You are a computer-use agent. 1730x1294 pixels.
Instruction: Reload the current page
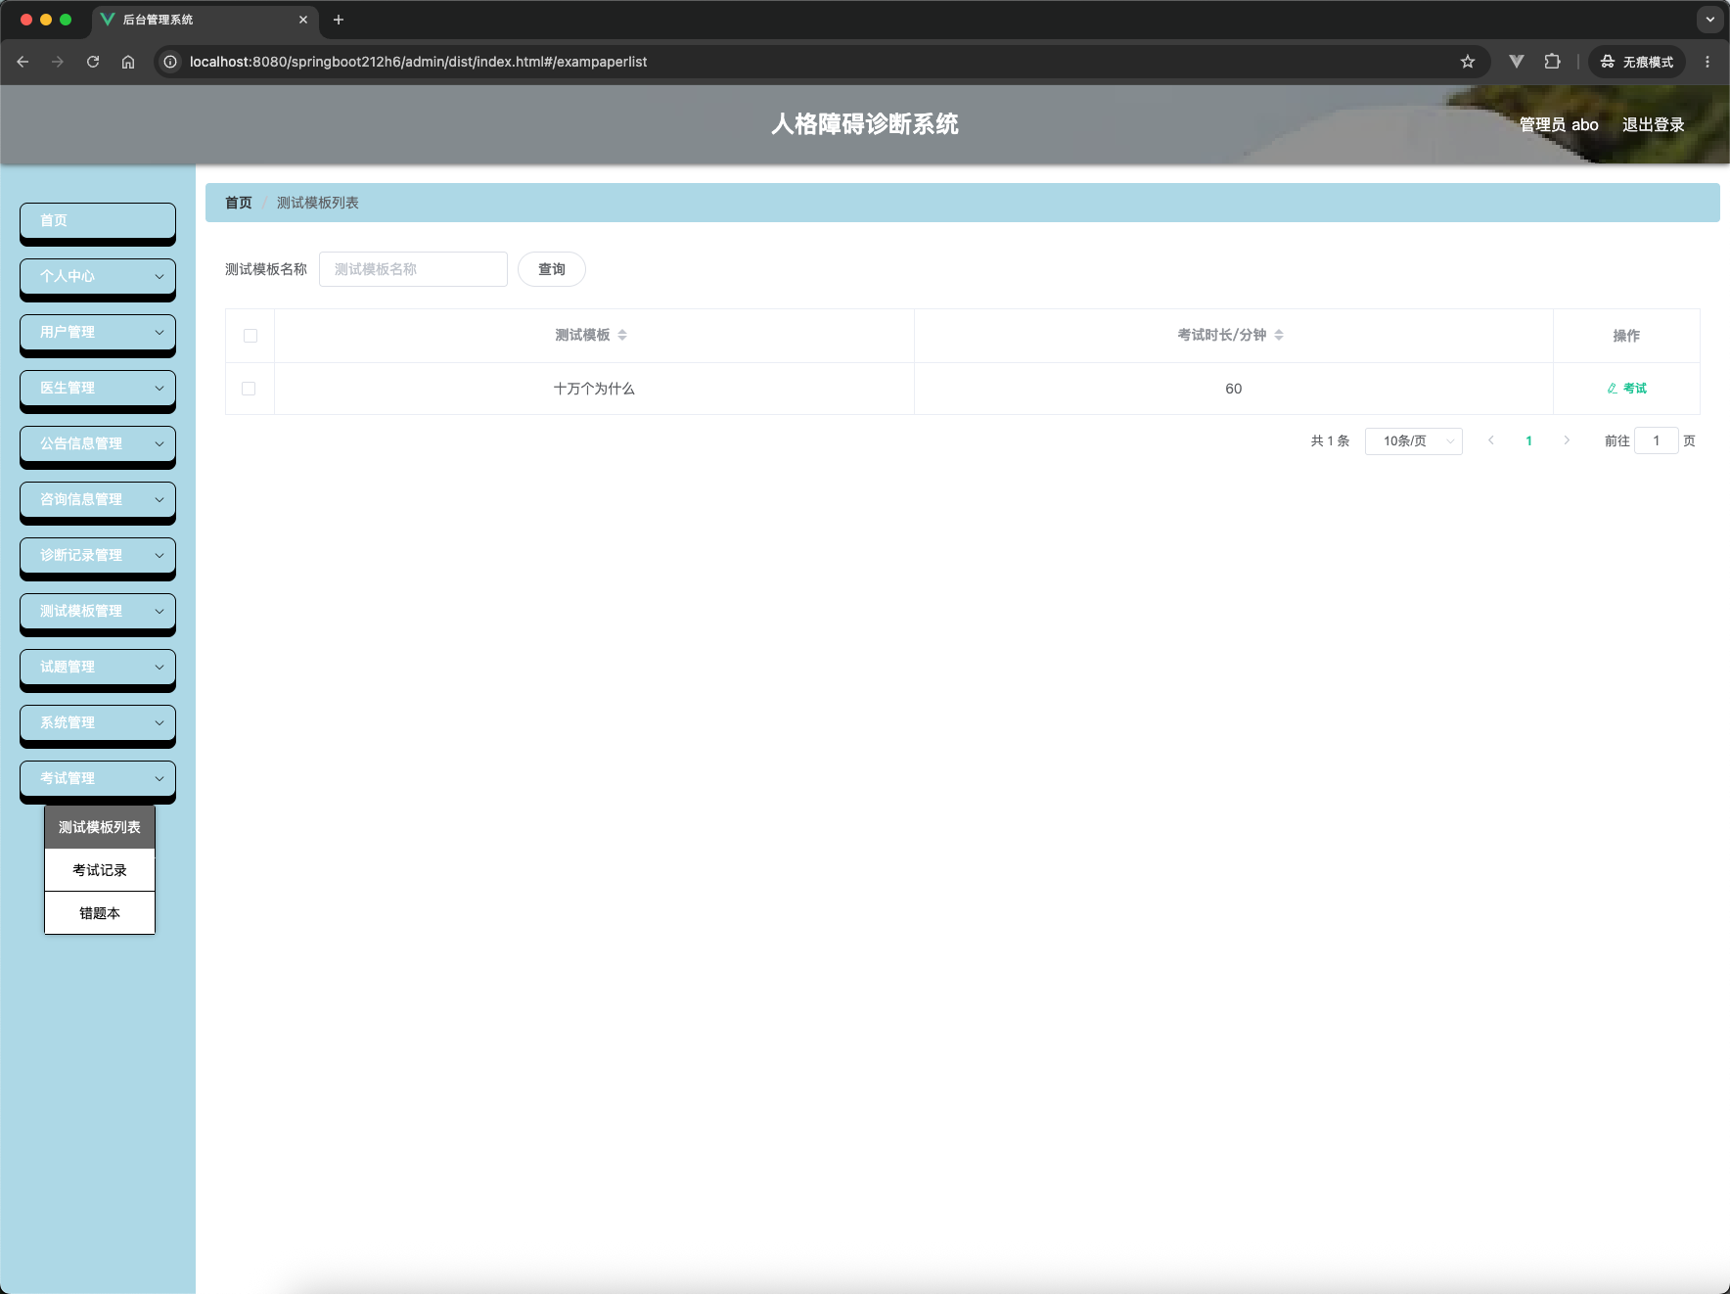[93, 62]
